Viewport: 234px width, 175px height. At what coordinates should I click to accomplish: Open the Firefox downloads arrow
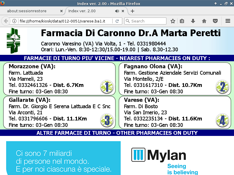pos(193,21)
